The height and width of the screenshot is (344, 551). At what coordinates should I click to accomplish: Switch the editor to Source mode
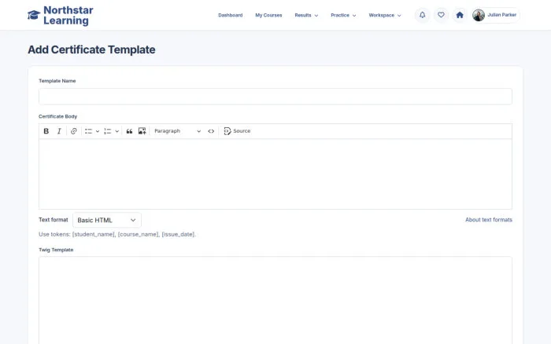(x=237, y=131)
